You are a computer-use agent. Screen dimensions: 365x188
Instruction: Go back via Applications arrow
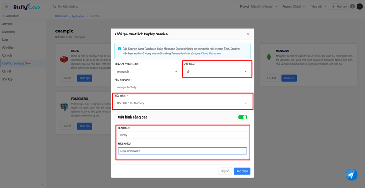[4, 16]
